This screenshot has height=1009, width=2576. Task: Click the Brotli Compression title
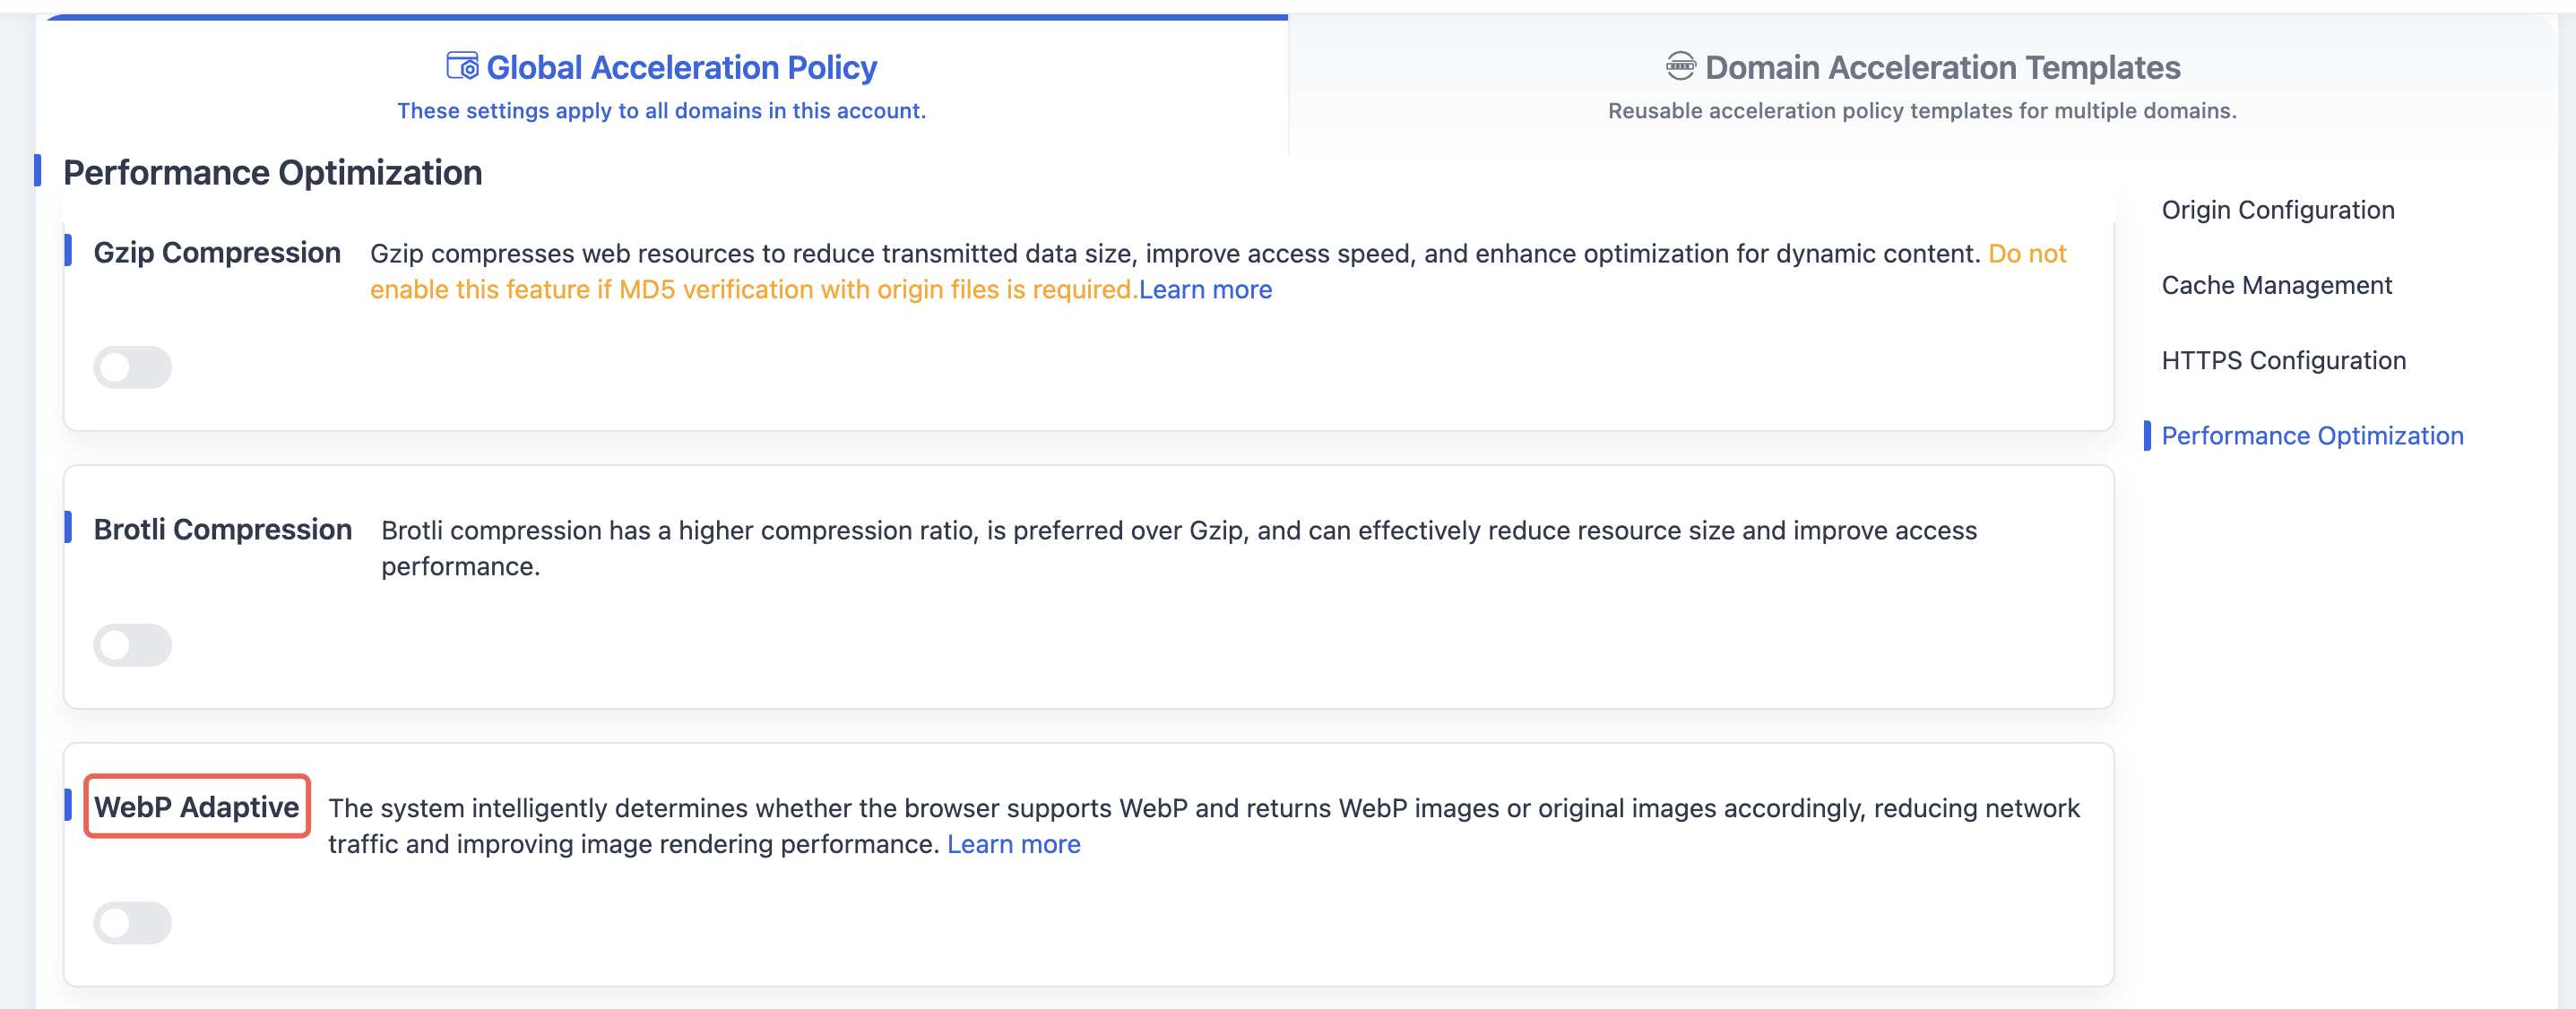click(222, 530)
